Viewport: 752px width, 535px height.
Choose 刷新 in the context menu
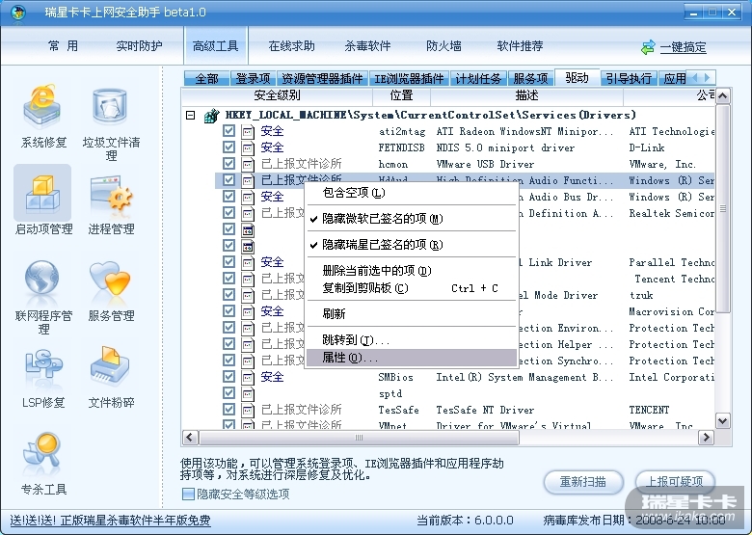click(x=412, y=314)
